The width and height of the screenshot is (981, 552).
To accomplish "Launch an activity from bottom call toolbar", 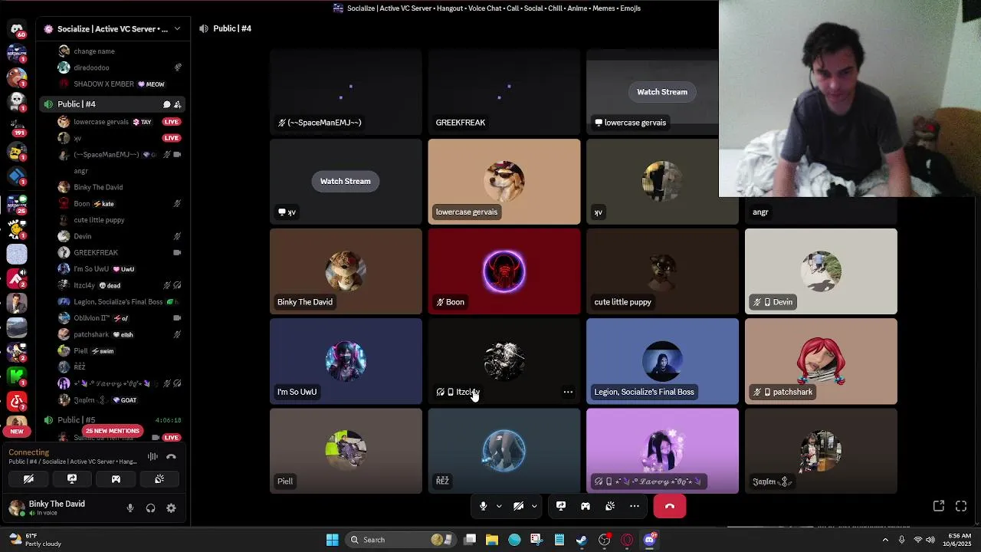I will point(586,506).
